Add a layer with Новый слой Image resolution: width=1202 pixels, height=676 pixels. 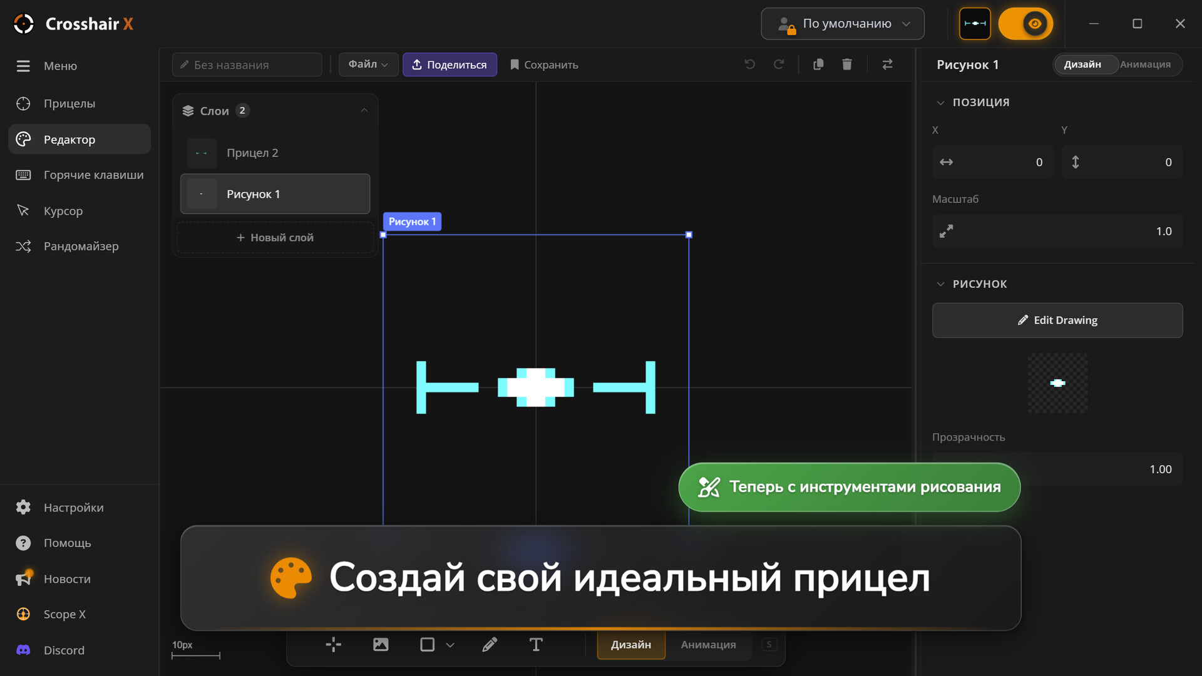275,237
